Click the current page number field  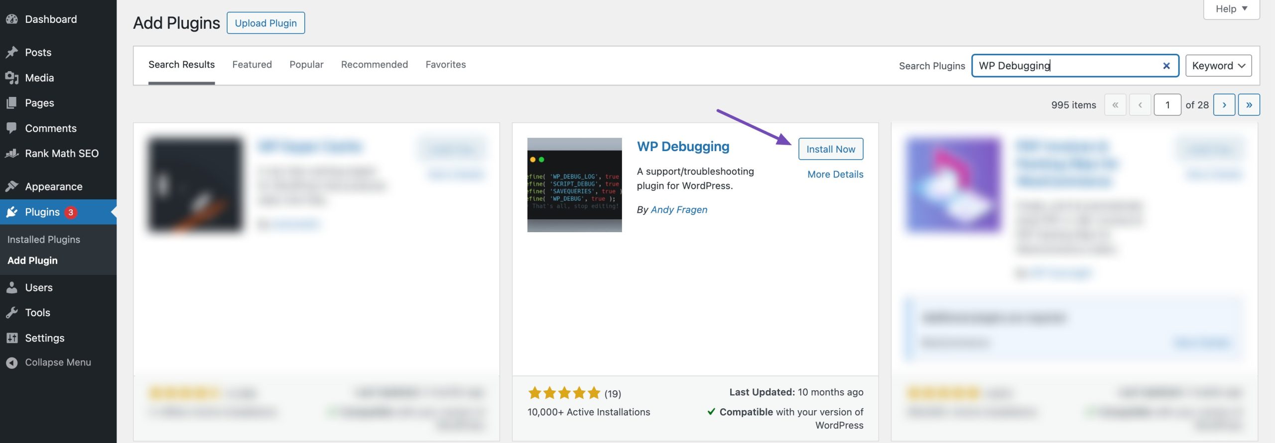(1167, 105)
